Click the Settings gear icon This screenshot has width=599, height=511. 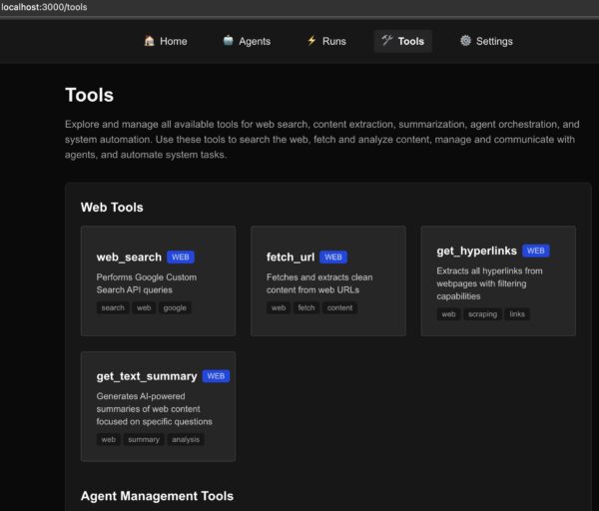[x=465, y=41]
